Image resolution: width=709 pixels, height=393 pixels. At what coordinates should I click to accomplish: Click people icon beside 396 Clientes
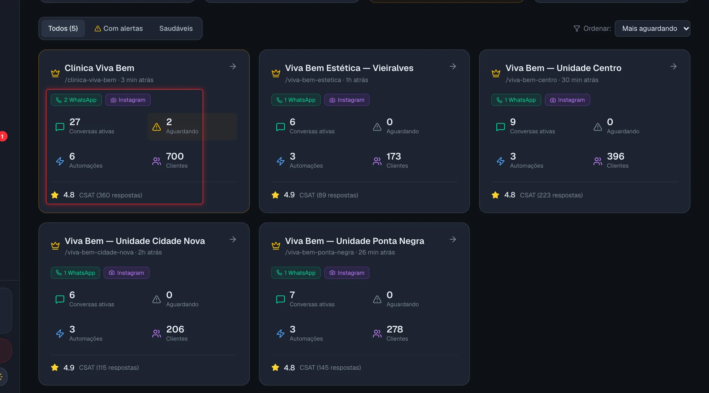point(598,161)
